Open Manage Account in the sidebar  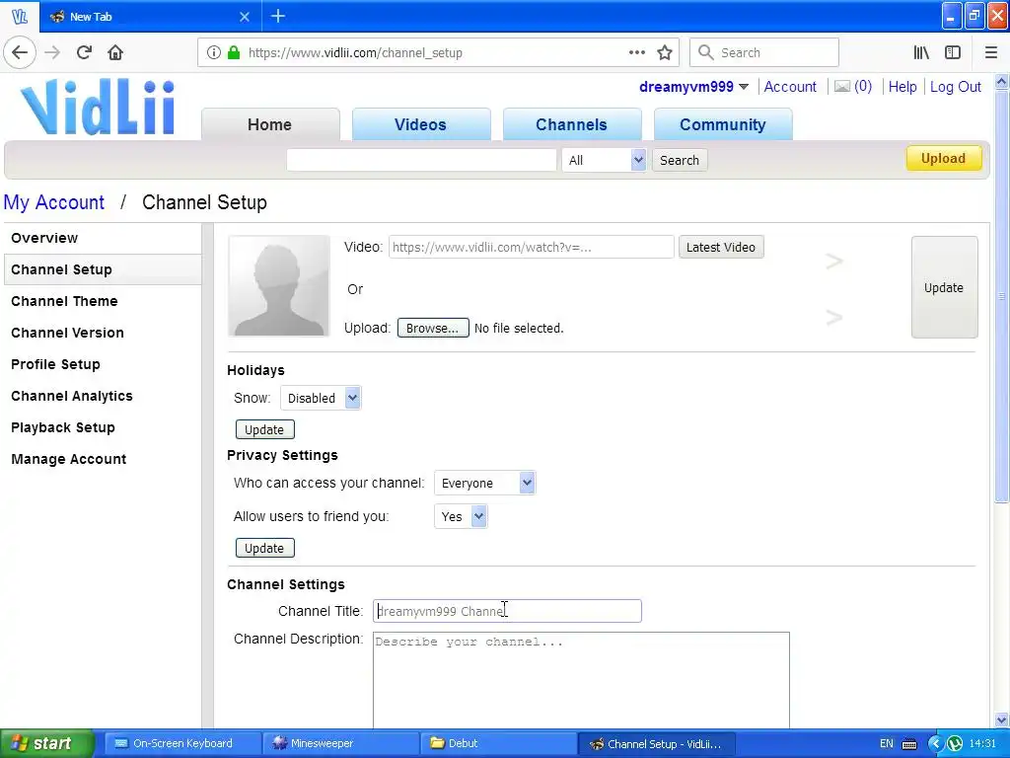point(103,459)
